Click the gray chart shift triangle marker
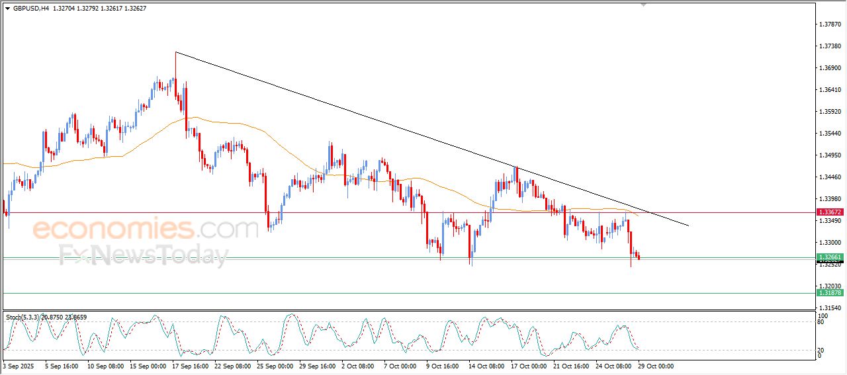Screen dimensions: 847x375 (643, 5)
